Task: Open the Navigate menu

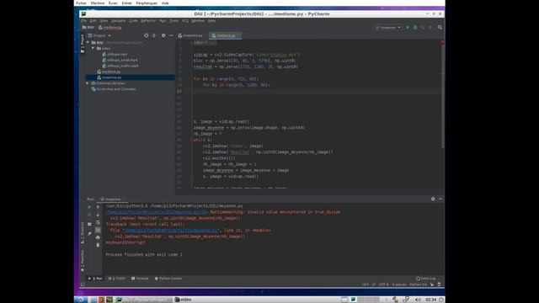Action: coord(119,20)
